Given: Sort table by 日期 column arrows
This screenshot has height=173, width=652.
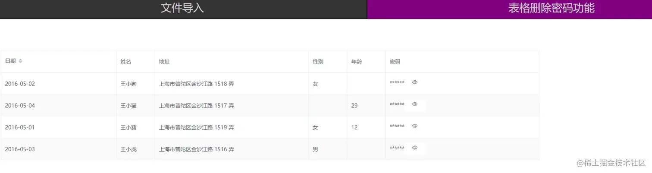Looking at the screenshot, I should (20, 61).
